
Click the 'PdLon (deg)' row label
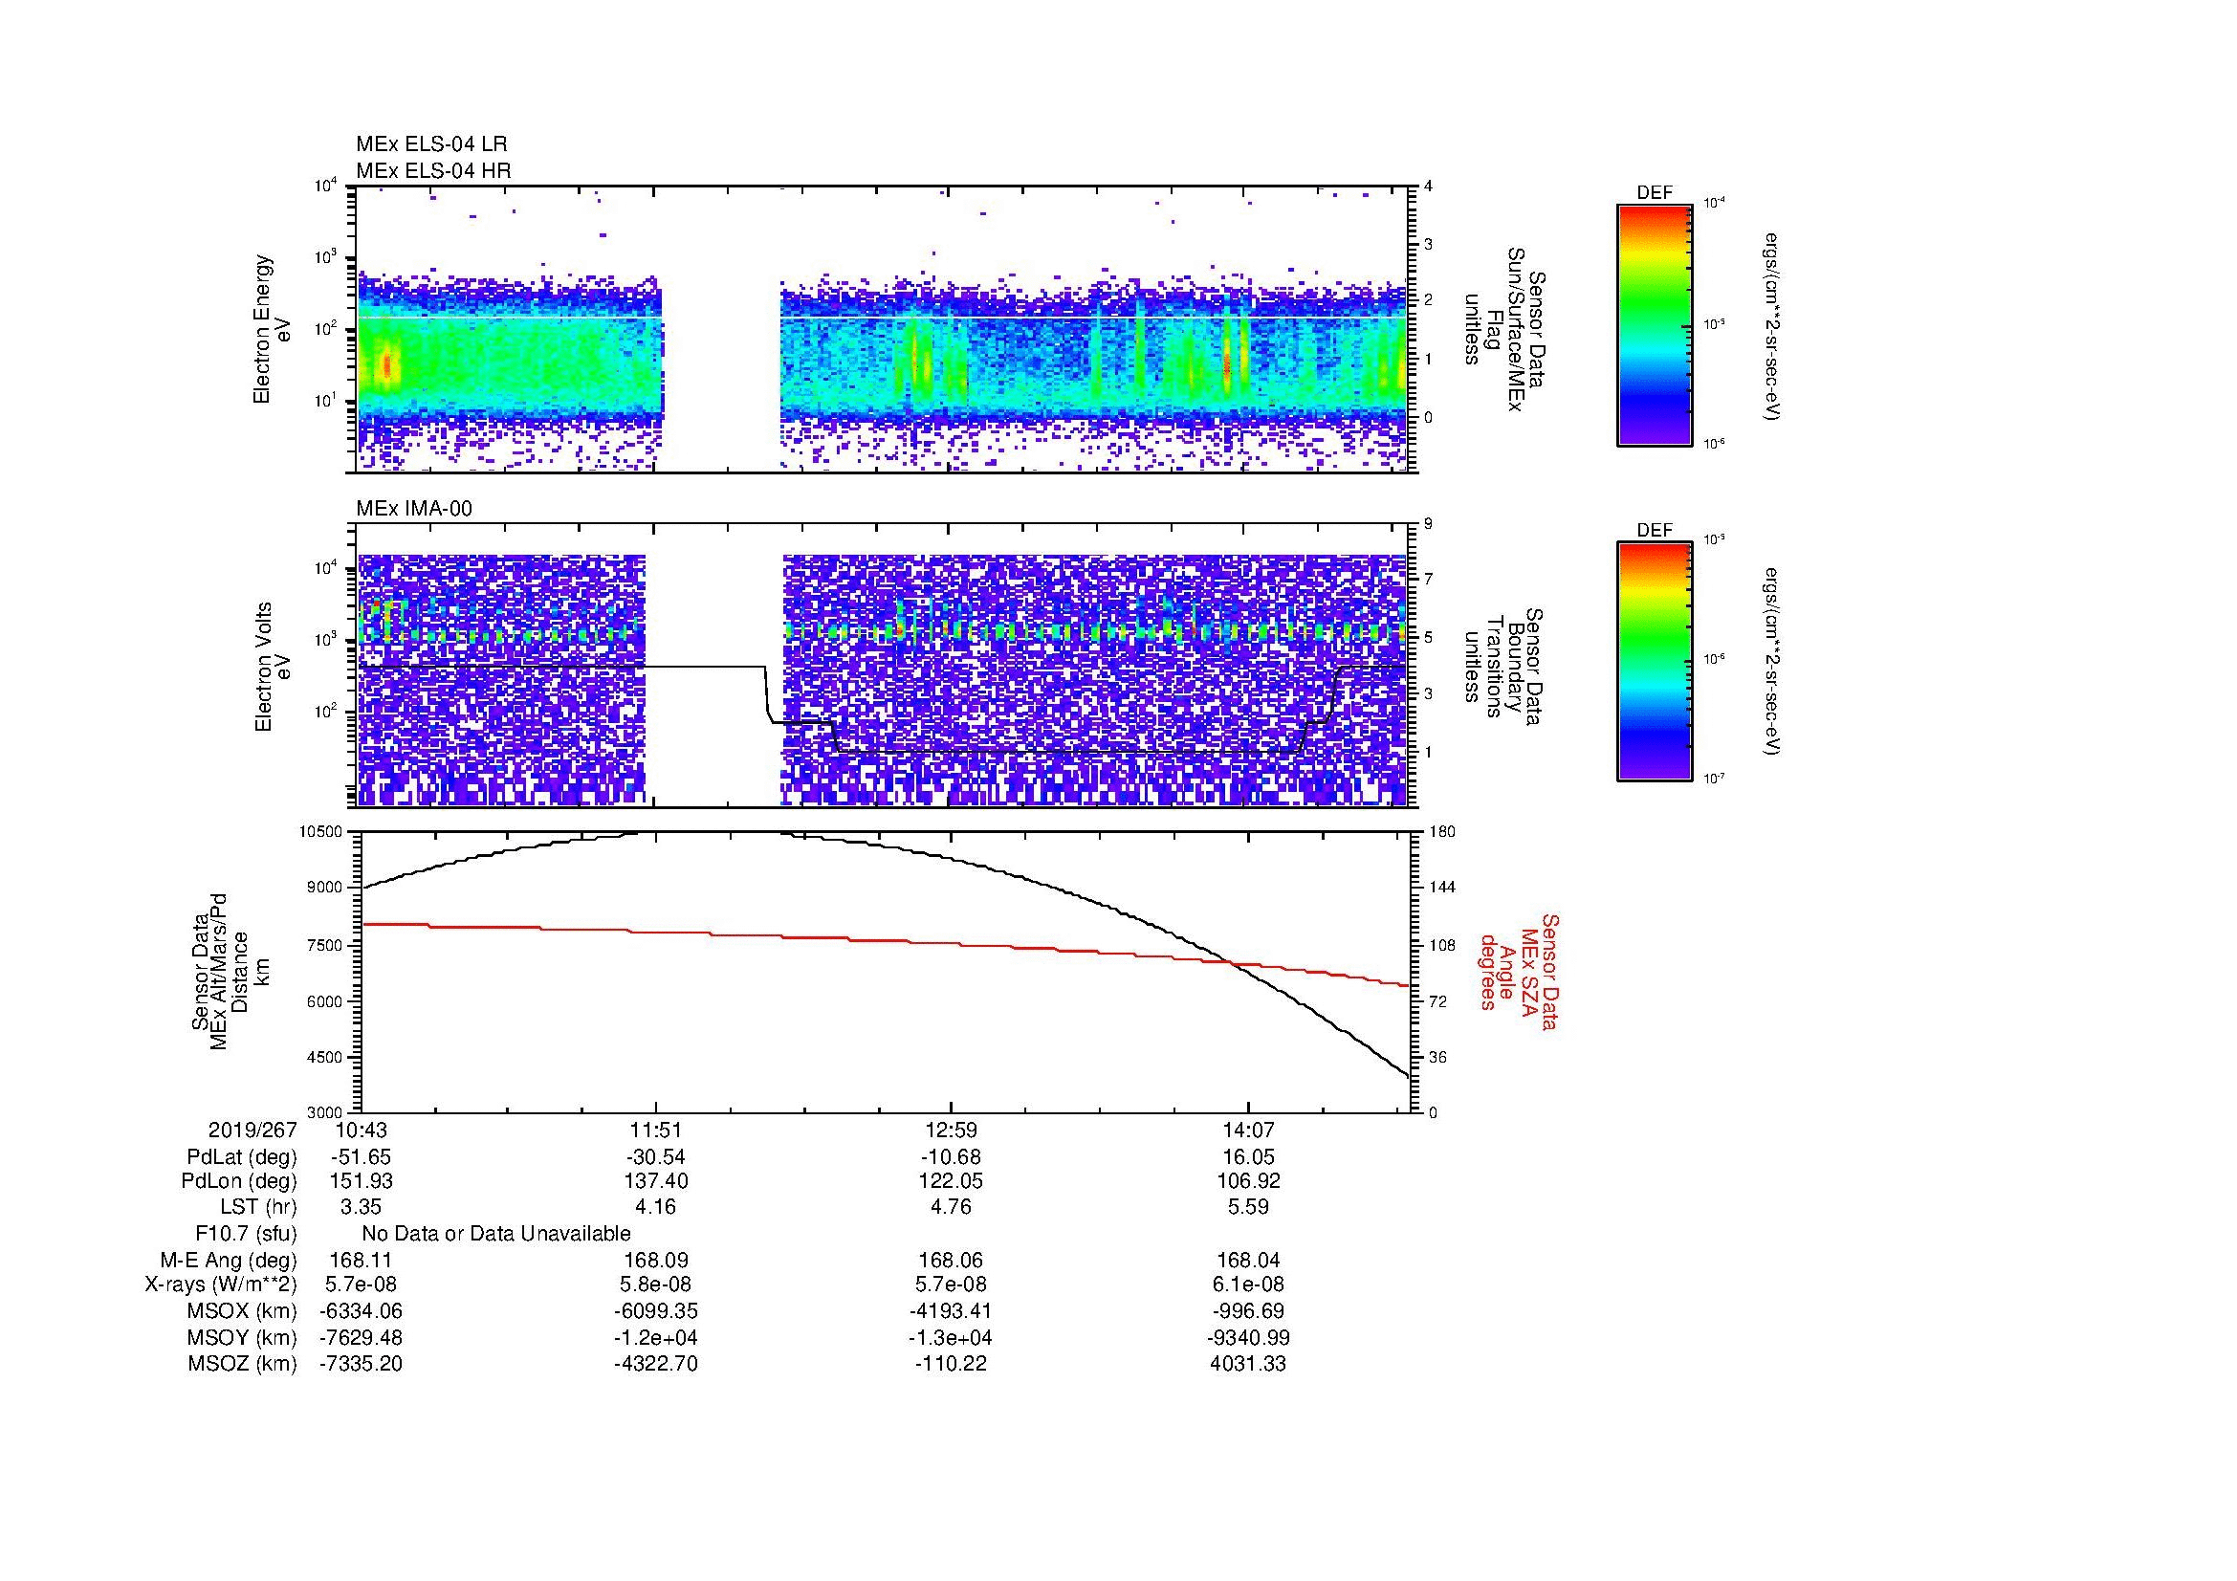[x=239, y=1180]
